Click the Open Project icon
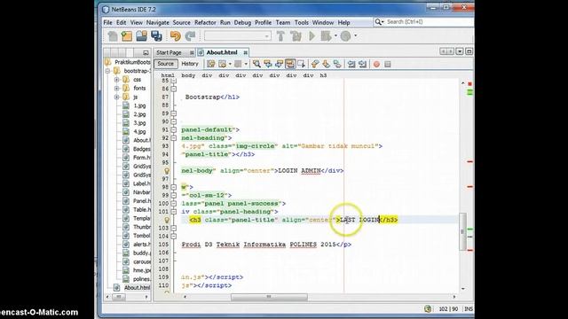The image size is (568, 319). coord(142,35)
